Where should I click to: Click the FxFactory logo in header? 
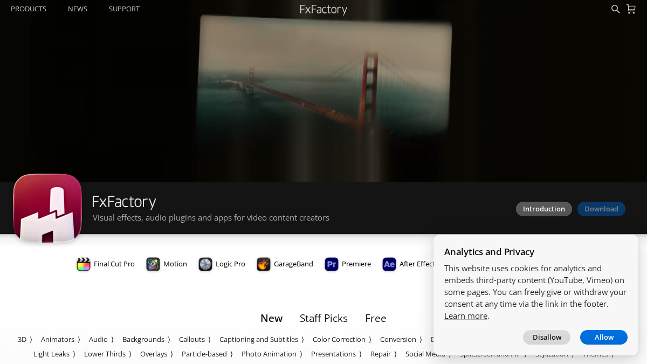tap(323, 9)
